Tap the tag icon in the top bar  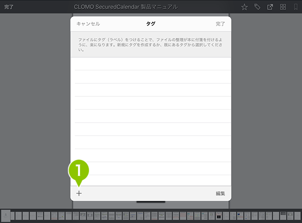(x=257, y=7)
